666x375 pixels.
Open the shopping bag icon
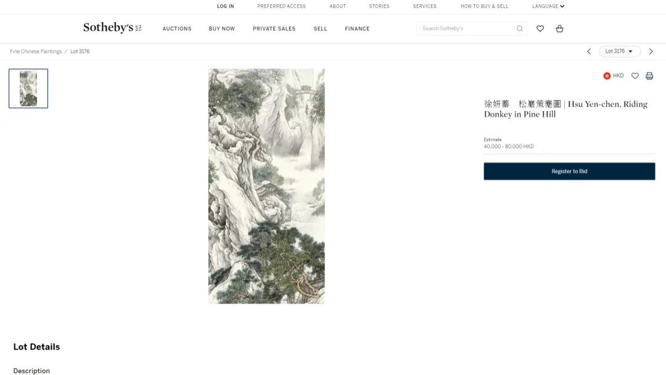pyautogui.click(x=559, y=28)
